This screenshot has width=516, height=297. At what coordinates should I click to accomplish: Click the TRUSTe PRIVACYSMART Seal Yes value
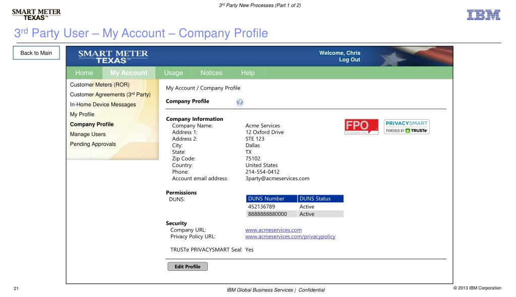pyautogui.click(x=250, y=250)
